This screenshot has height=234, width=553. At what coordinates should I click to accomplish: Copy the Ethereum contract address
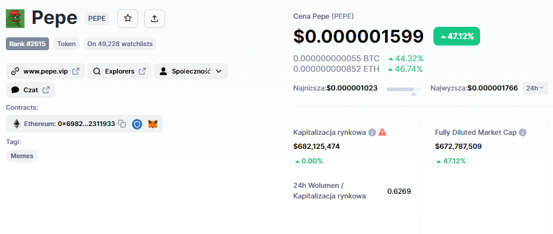tap(122, 124)
